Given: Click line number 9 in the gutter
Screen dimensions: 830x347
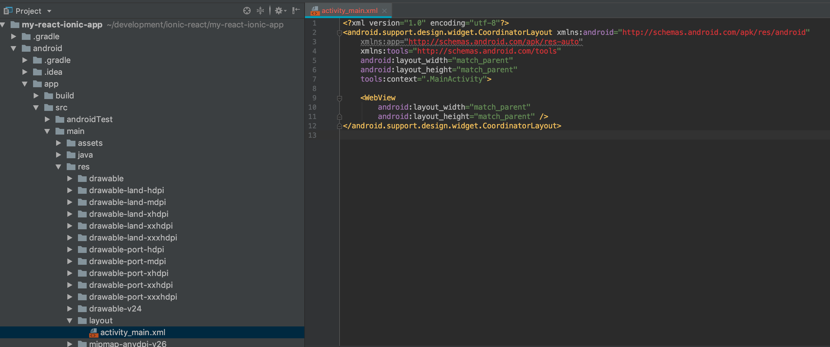Looking at the screenshot, I should click(x=314, y=98).
